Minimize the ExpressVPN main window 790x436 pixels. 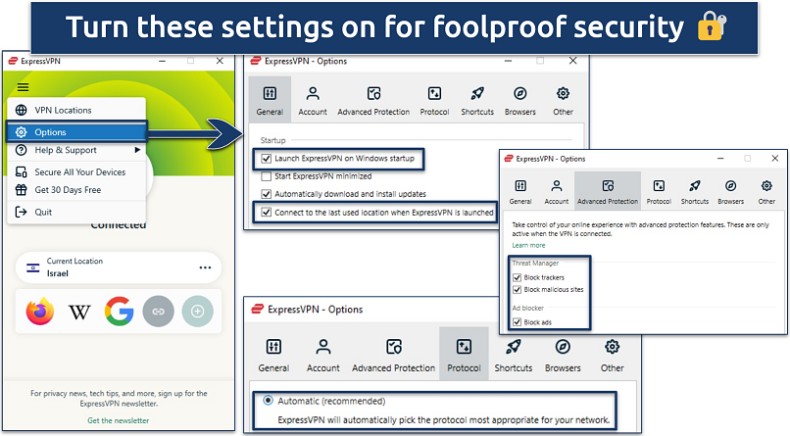coord(163,61)
